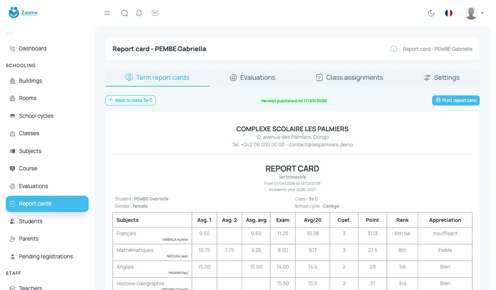Viewport: 496px width, 290px height.
Task: Click the Evaluations sidebar icon
Action: tap(12, 186)
